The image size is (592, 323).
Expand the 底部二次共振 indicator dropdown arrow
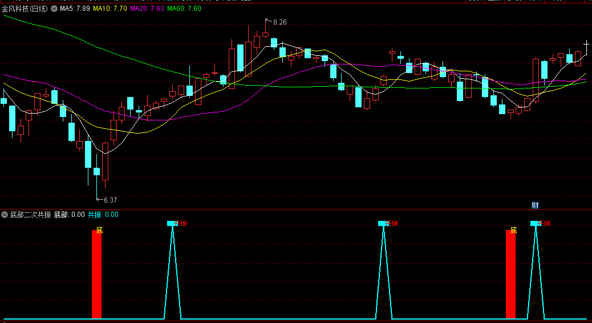5,215
